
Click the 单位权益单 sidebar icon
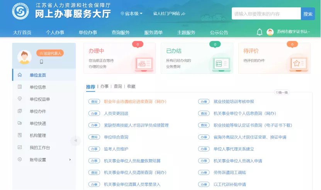(x=20, y=99)
